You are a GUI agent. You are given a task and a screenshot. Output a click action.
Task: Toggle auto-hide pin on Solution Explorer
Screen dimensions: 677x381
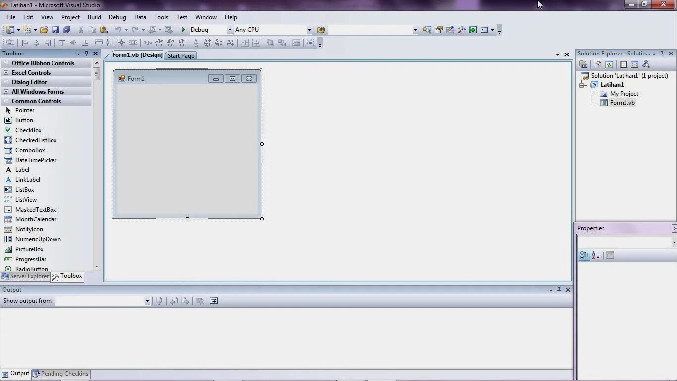[x=662, y=54]
